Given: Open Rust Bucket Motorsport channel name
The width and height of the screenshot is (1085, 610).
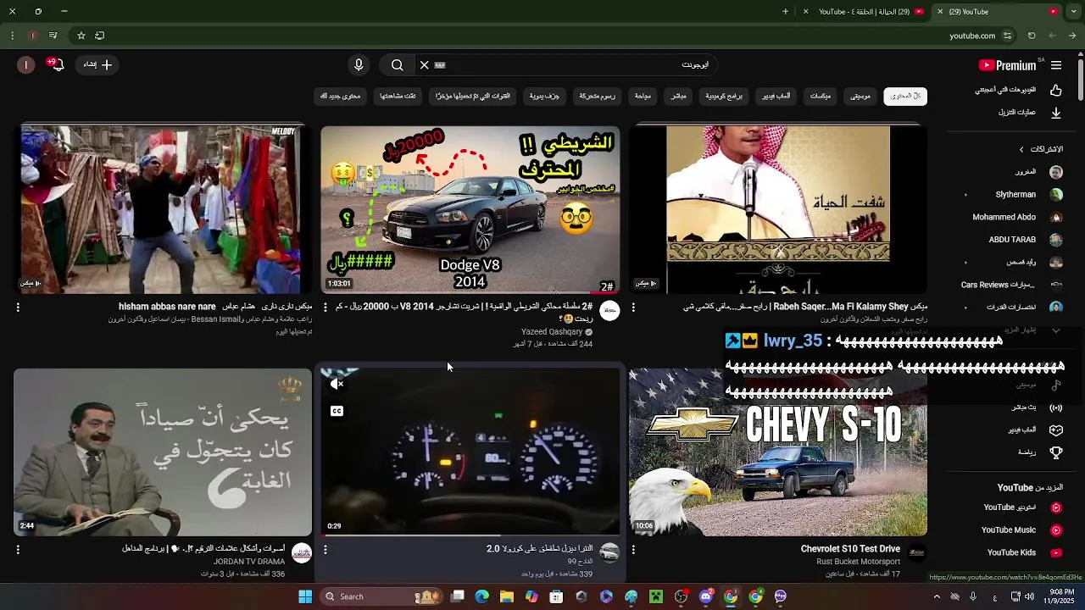Looking at the screenshot, I should [x=858, y=562].
